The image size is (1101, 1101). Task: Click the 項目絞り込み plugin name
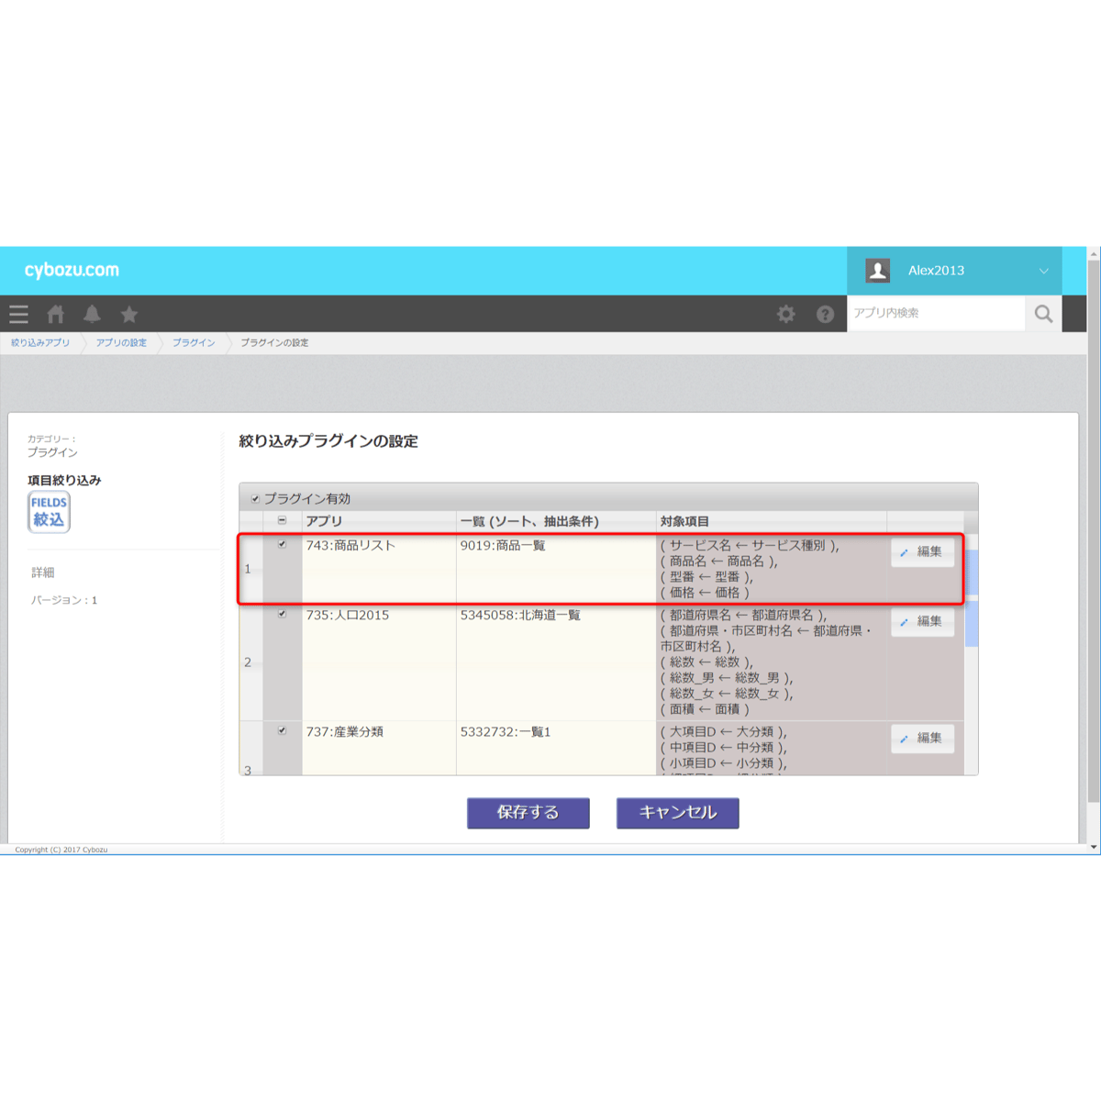(64, 480)
